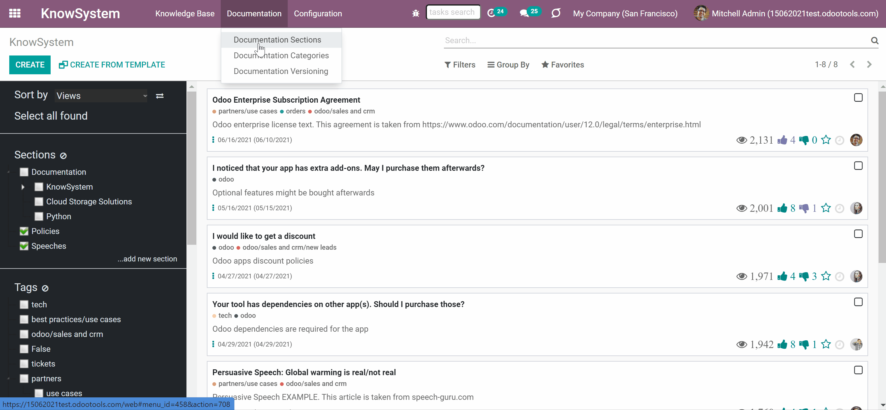Choose Documentation Versioning menu entry
886x410 pixels.
[281, 72]
